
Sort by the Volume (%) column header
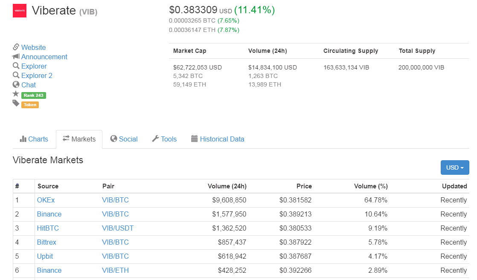371,186
